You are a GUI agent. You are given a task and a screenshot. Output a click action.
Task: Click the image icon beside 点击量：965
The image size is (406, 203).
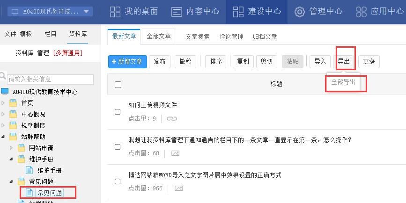pos(178,188)
